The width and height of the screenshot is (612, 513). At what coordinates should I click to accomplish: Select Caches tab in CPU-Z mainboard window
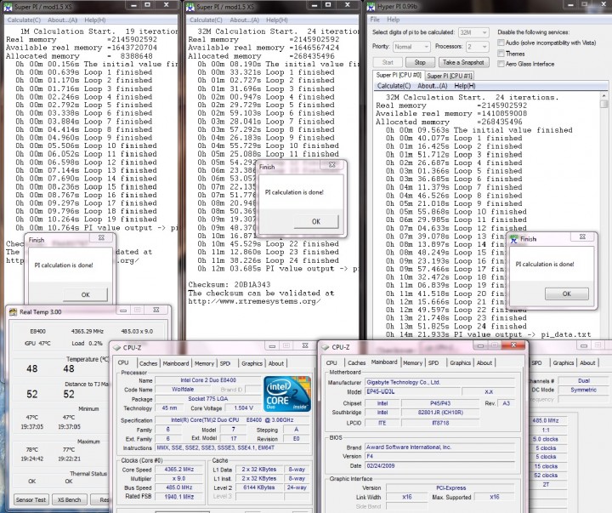point(356,363)
